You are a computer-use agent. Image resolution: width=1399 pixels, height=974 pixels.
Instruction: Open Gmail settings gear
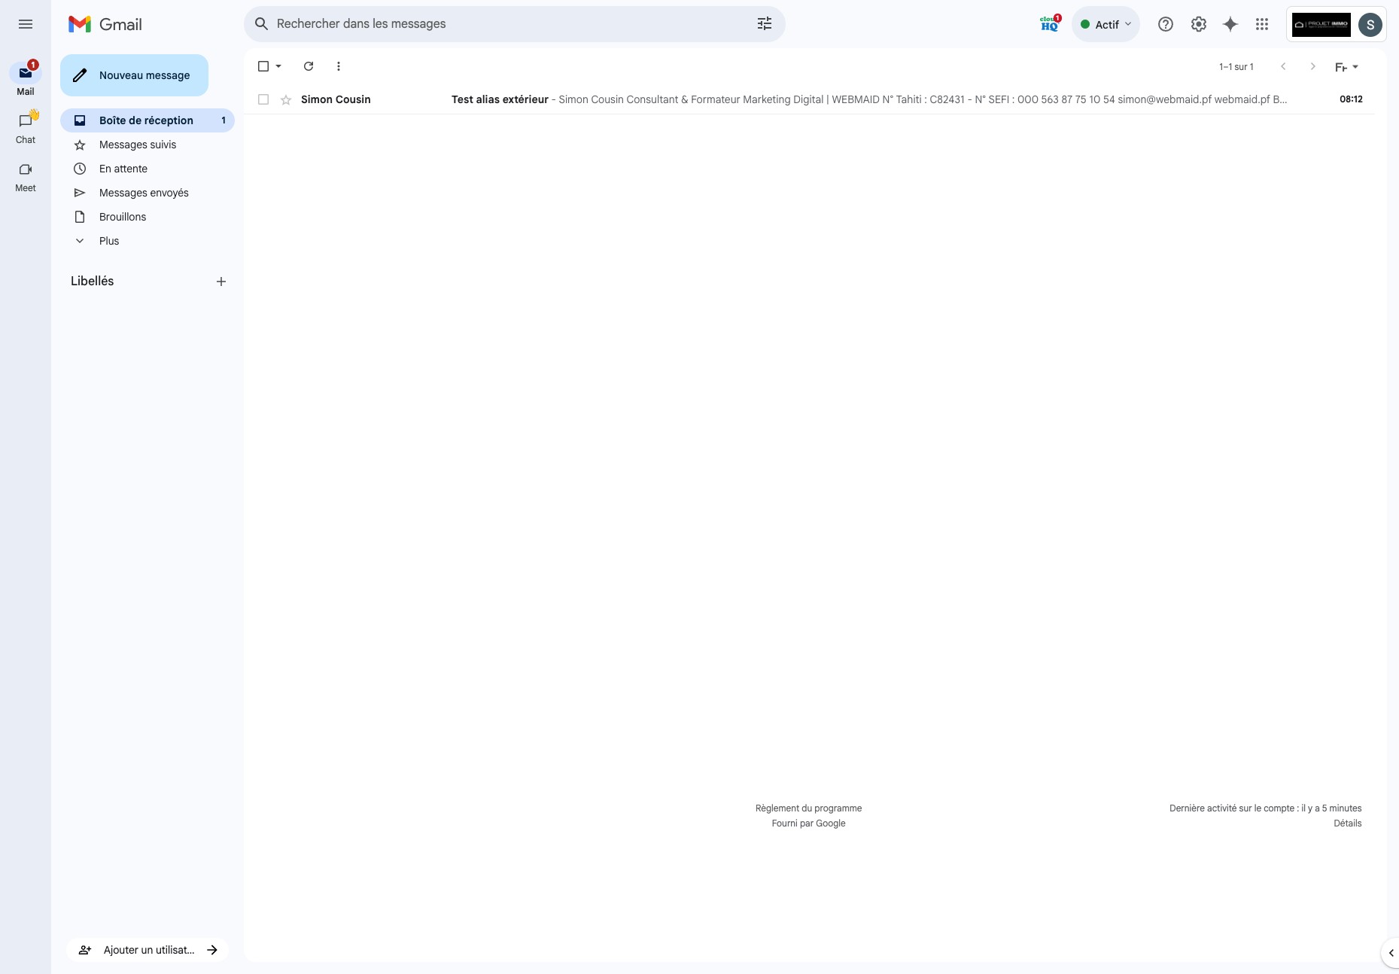click(1198, 23)
